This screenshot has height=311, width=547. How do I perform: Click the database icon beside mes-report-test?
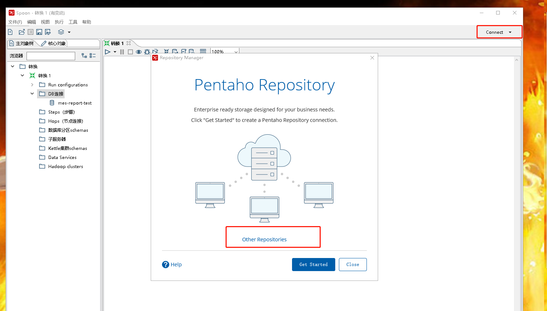coord(52,103)
